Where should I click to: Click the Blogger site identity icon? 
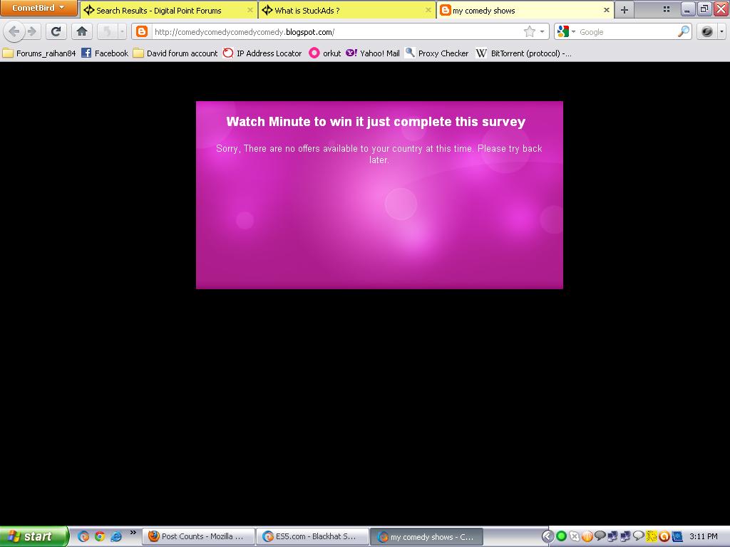click(142, 31)
